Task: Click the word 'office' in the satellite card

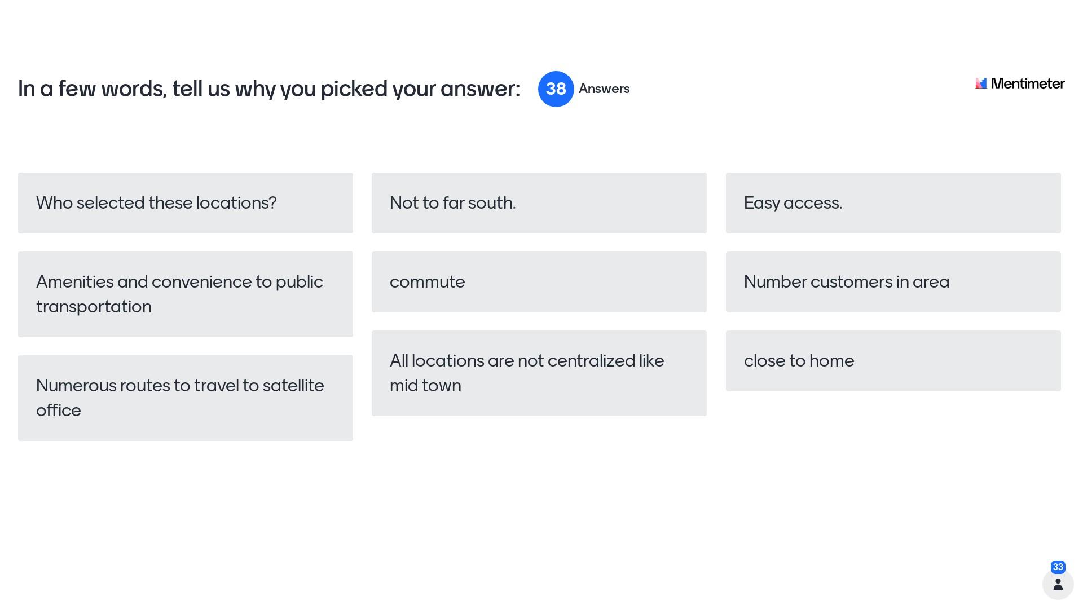Action: (x=59, y=411)
